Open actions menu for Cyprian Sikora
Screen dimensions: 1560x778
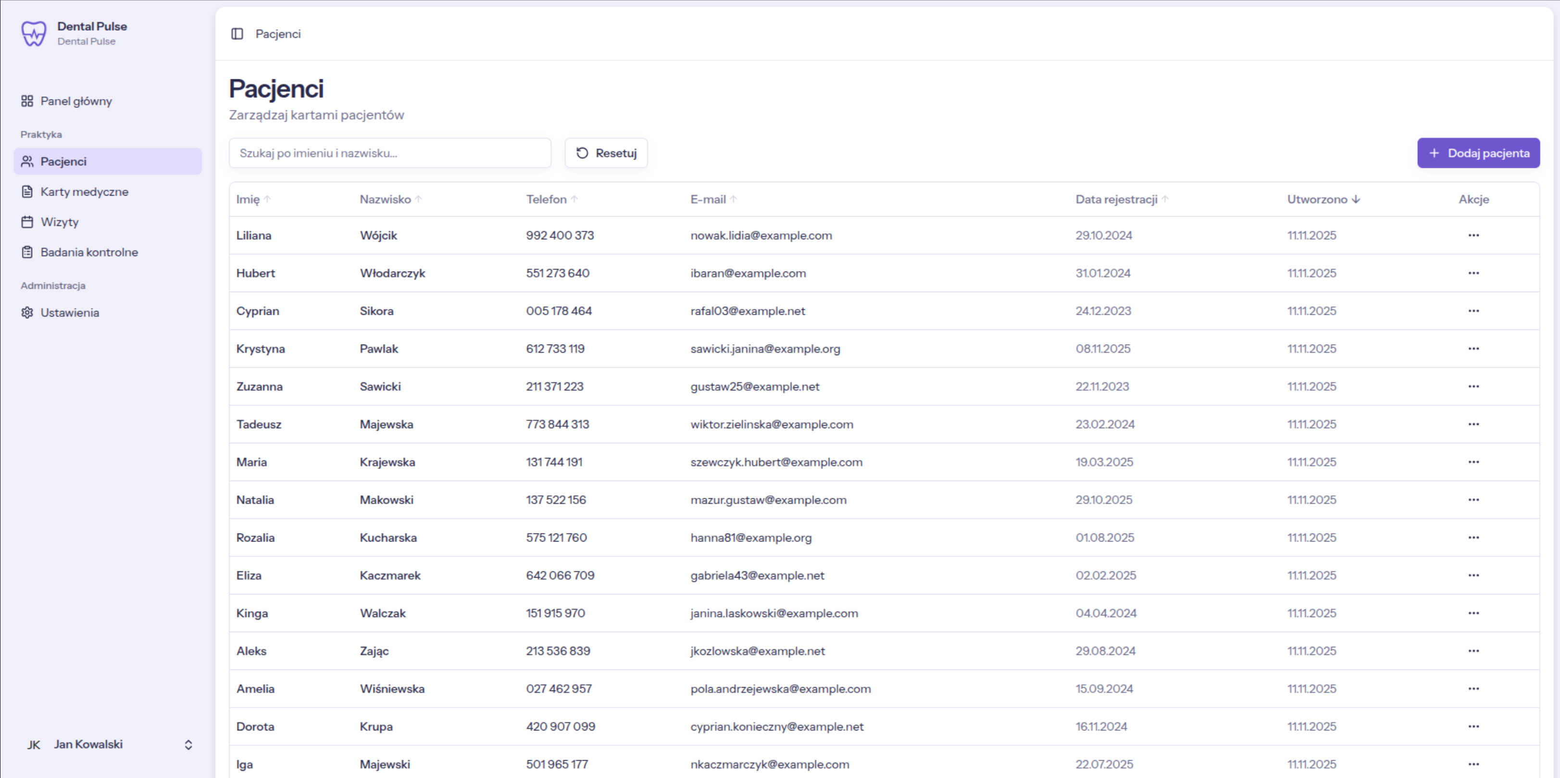tap(1473, 311)
